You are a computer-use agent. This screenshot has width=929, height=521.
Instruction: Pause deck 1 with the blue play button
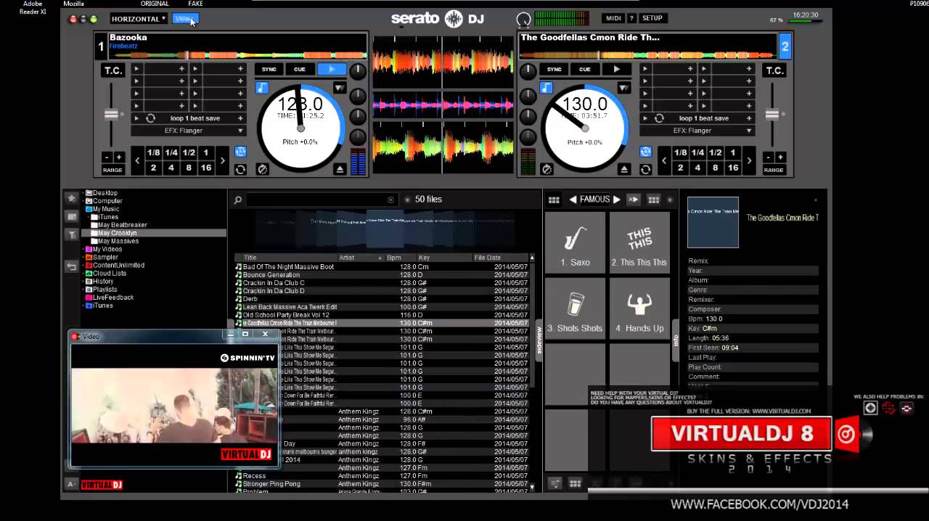click(x=332, y=69)
